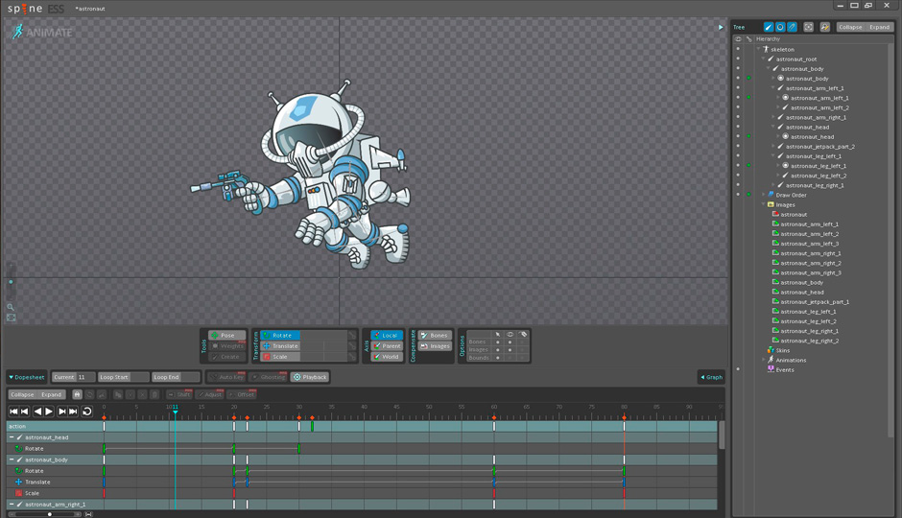Select the astronaut images folder
Image resolution: width=902 pixels, height=518 pixels.
tap(794, 215)
